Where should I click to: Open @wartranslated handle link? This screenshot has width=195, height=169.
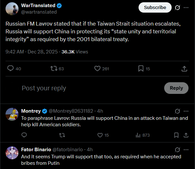[39, 12]
